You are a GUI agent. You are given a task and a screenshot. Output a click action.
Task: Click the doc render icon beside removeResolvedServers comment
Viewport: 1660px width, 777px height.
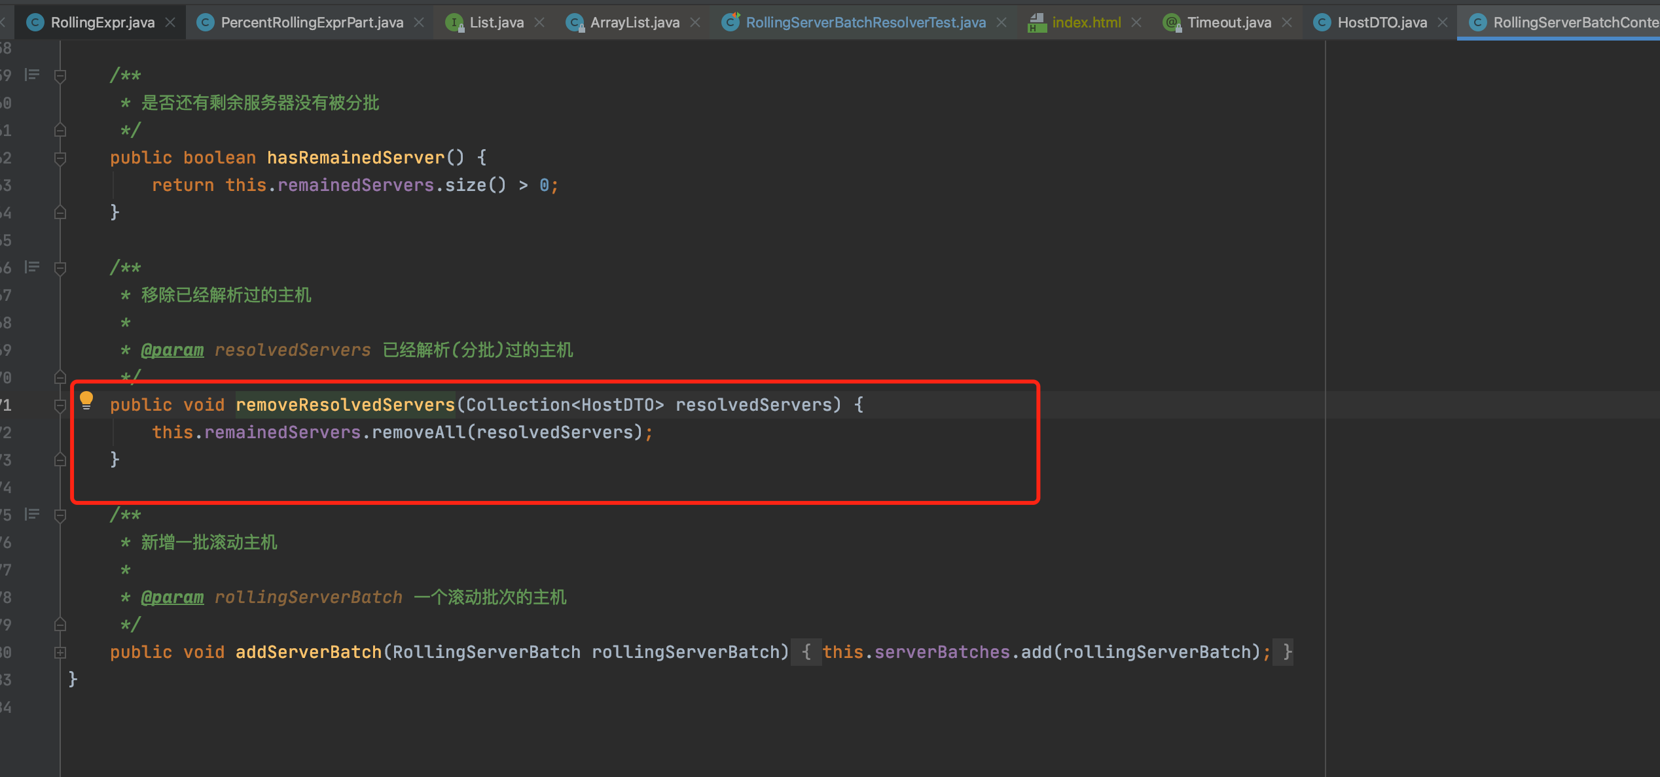[x=32, y=267]
